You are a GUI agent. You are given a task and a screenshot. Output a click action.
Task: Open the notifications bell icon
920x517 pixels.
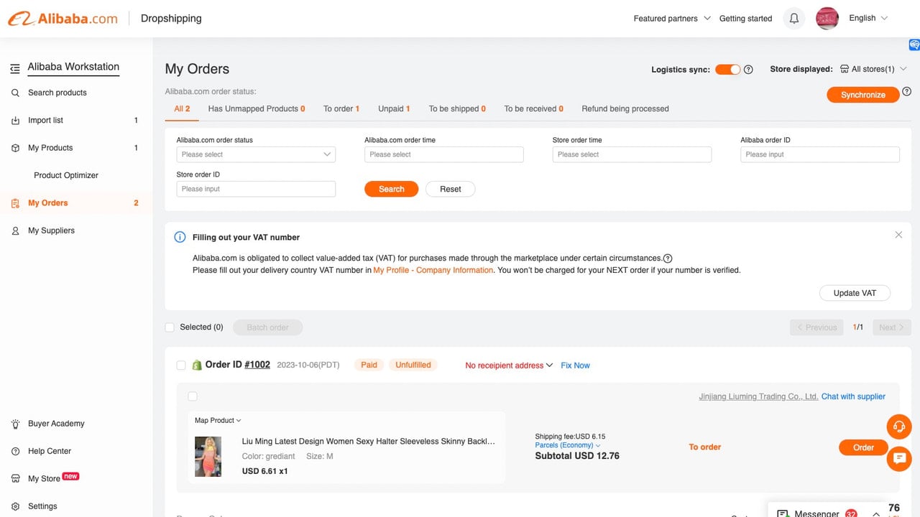pyautogui.click(x=794, y=19)
